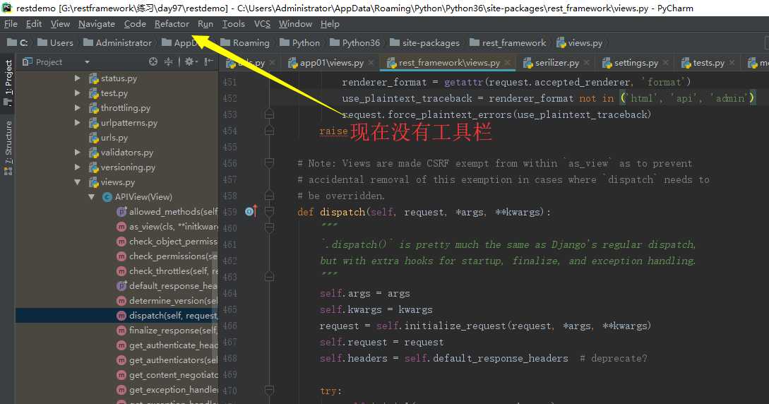Click the rest_framework breadcrumb
This screenshot has height=404, width=769.
tap(508, 43)
